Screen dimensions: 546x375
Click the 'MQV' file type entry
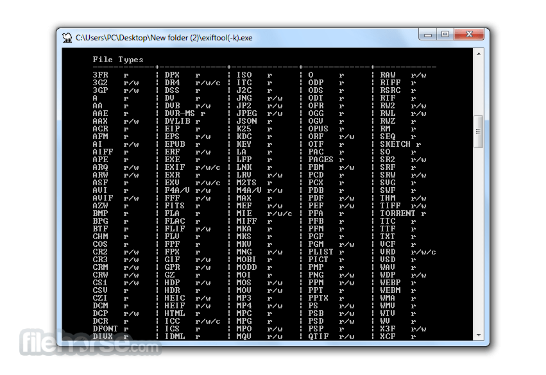(244, 337)
